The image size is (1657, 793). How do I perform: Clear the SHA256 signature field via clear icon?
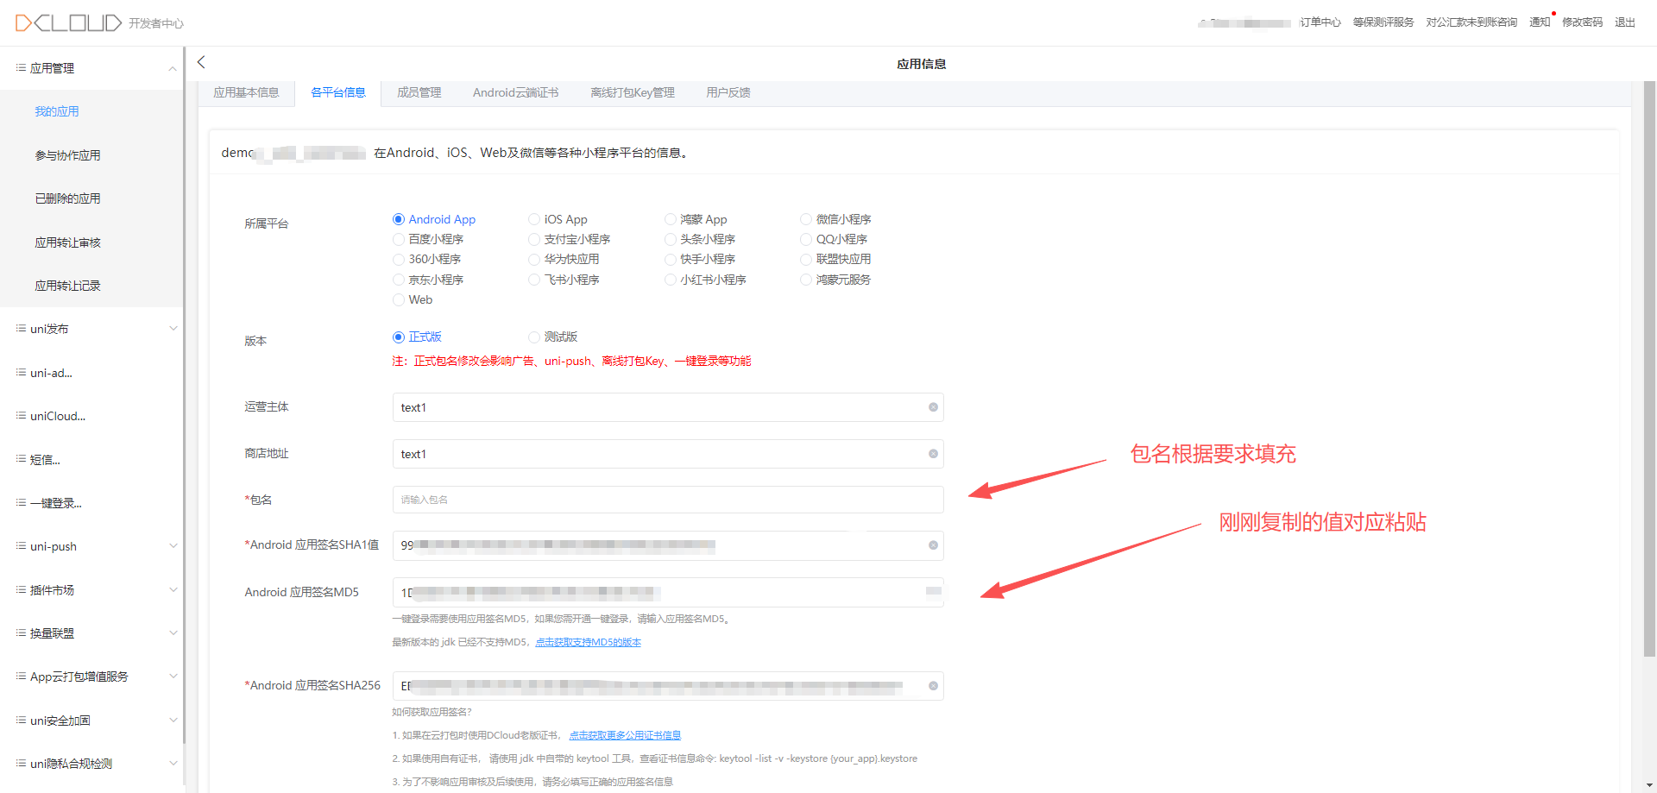tap(933, 686)
